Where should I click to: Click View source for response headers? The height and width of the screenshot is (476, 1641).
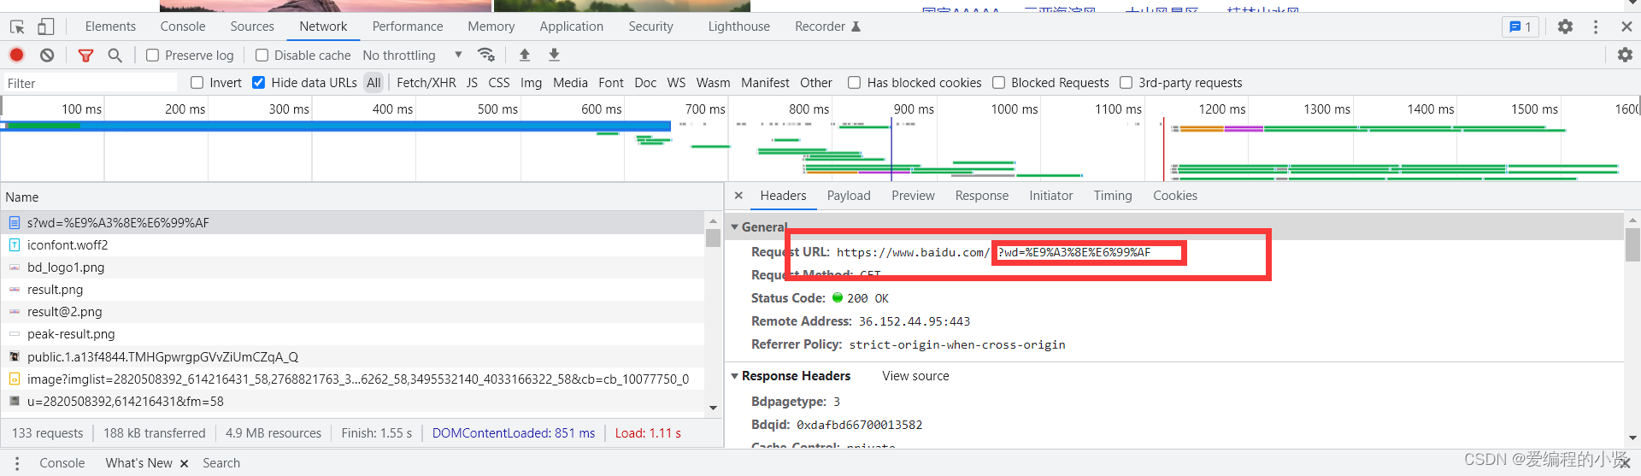[x=915, y=376]
